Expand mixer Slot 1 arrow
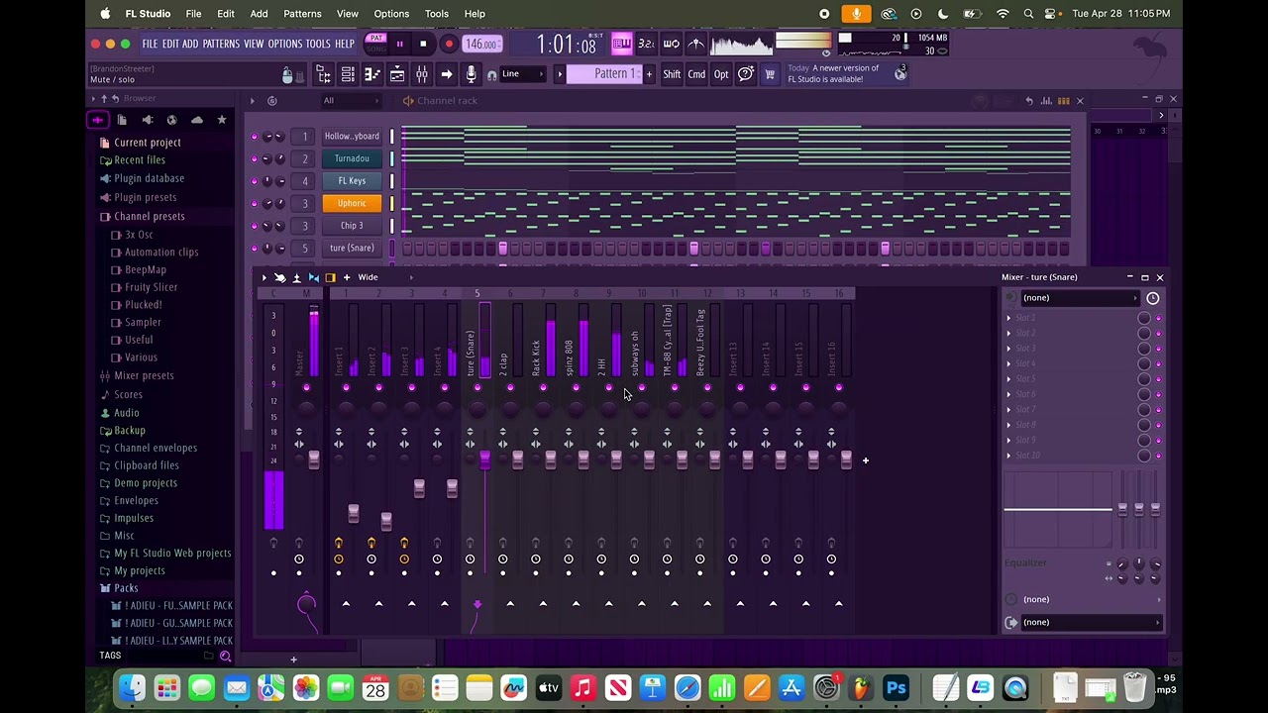Image resolution: width=1268 pixels, height=713 pixels. [x=1009, y=318]
